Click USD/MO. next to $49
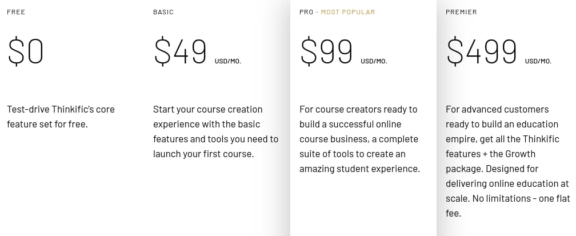 coord(228,61)
